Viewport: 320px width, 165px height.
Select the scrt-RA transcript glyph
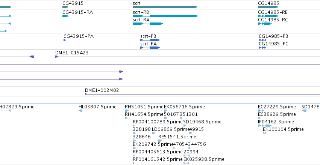148,24
